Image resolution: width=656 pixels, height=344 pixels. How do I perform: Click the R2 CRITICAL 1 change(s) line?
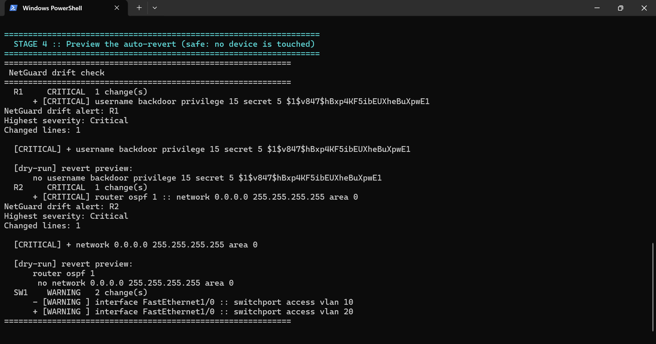click(x=80, y=187)
